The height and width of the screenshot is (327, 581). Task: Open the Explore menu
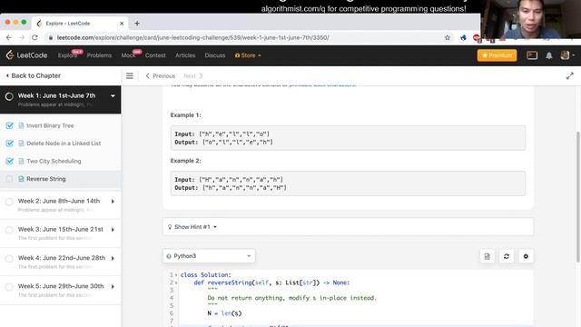(x=67, y=55)
